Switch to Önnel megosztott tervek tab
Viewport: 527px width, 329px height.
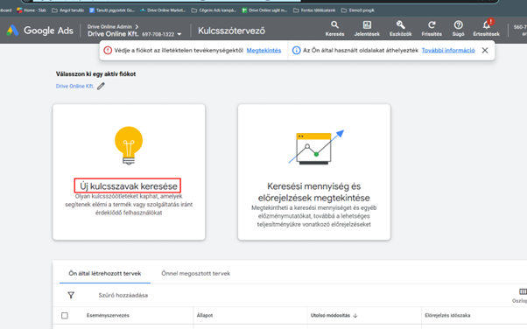click(195, 274)
